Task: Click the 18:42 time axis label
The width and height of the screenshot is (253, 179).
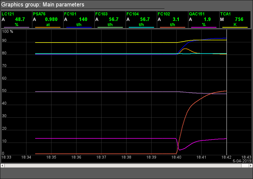Action: [226, 157]
